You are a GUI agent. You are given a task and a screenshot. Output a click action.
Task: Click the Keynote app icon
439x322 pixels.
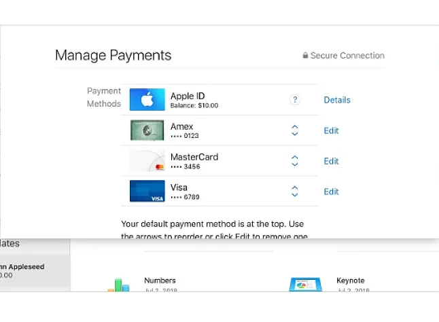[305, 284]
